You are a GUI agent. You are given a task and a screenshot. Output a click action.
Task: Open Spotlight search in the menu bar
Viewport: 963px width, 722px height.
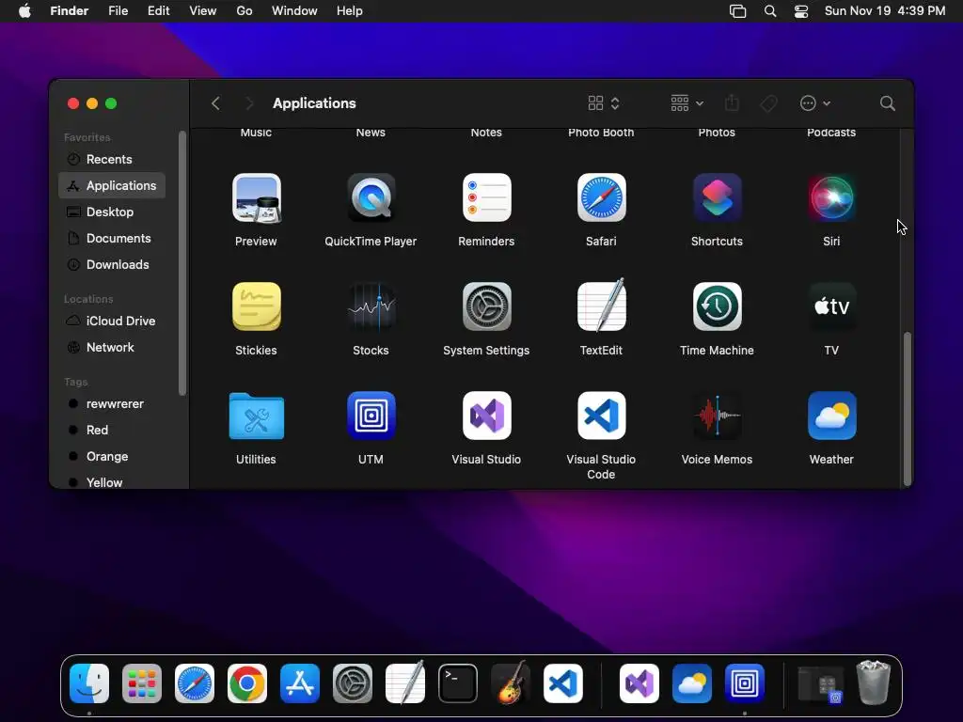tap(769, 11)
